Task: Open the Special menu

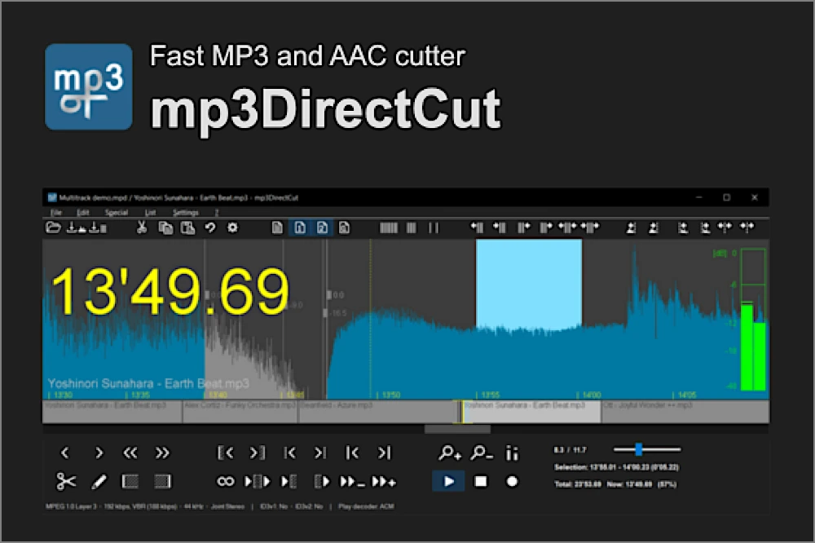Action: (x=117, y=212)
